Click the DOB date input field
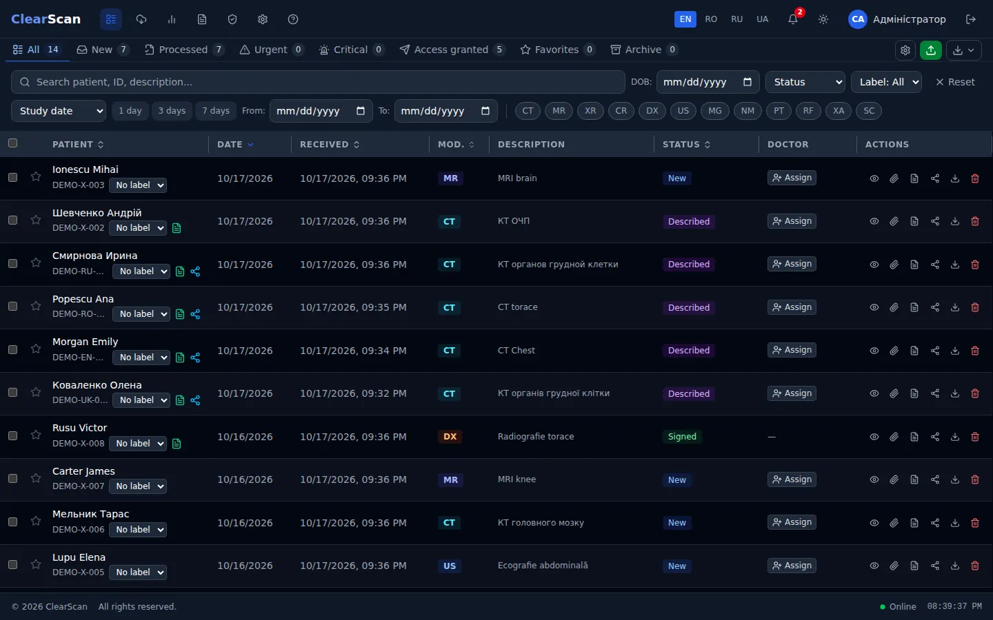Viewport: 993px width, 620px height. tap(708, 82)
